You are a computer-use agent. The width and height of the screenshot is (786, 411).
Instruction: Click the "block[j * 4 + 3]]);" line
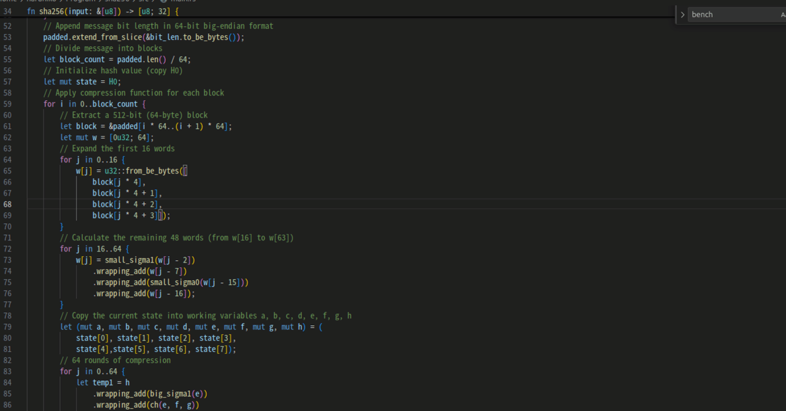coord(131,215)
